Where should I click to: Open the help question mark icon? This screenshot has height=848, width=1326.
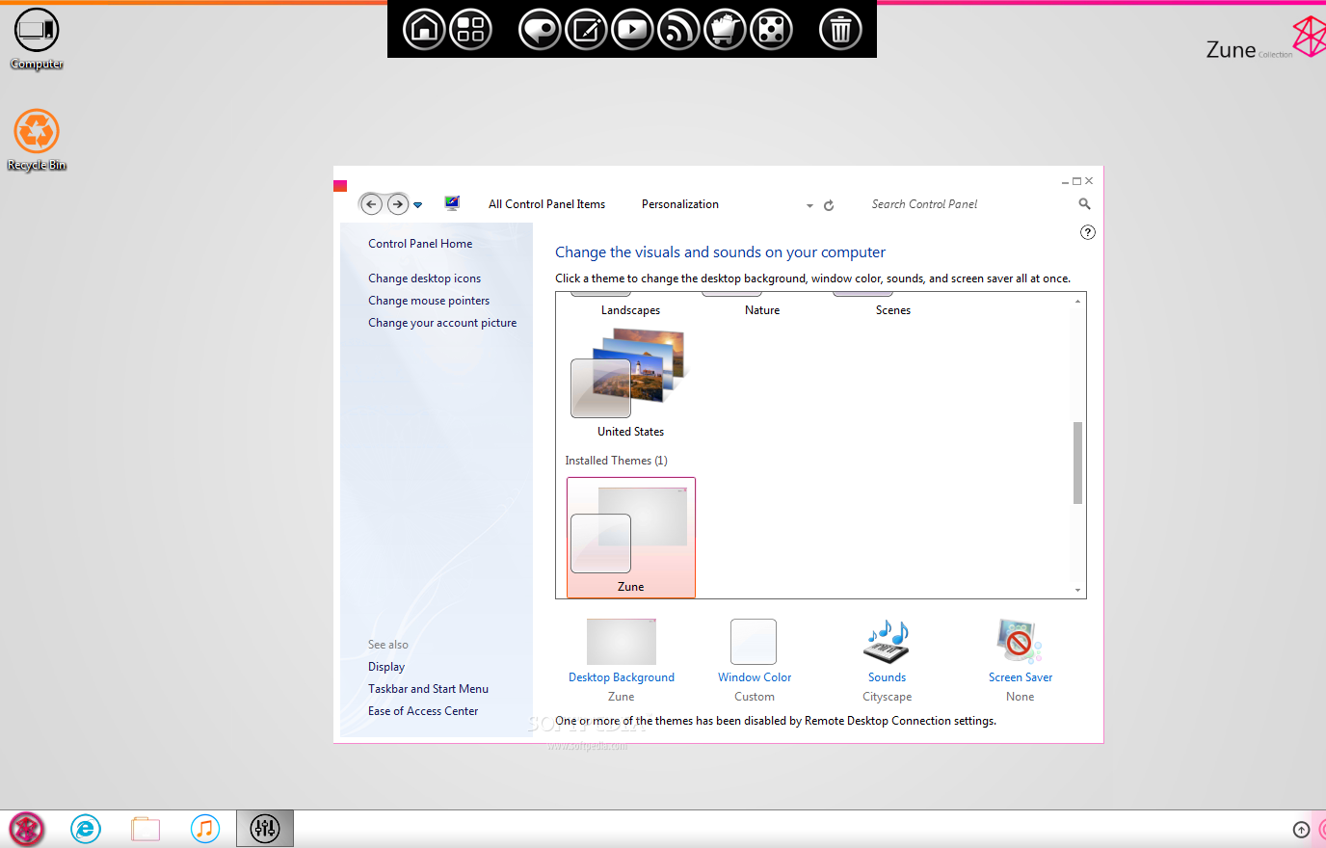pos(1088,232)
